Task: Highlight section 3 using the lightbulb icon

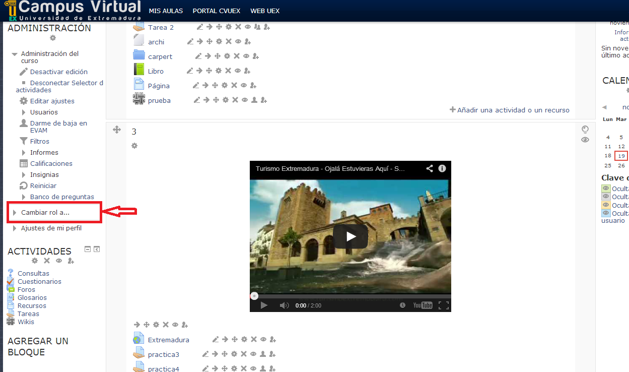Action: point(585,130)
